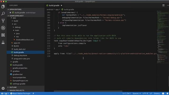Close the build.gradle editor tab
This screenshot has width=169, height=95.
tap(62, 5)
